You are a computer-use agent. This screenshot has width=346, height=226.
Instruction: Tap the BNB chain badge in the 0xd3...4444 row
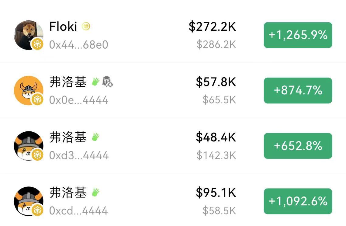coord(37,155)
